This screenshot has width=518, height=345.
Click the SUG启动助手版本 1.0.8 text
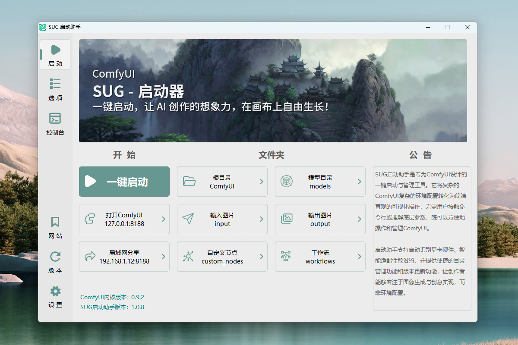coord(112,307)
